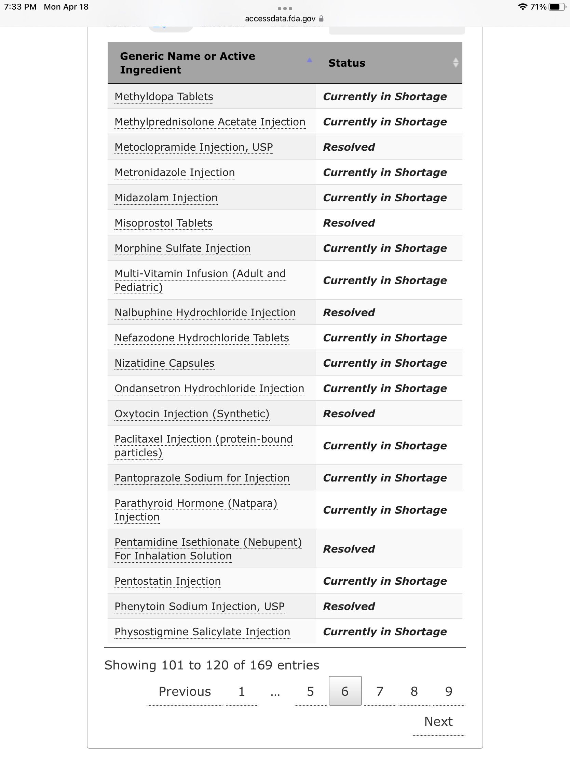
Task: Open Oxytocin Injection (Synthetic) entry
Action: tap(192, 413)
